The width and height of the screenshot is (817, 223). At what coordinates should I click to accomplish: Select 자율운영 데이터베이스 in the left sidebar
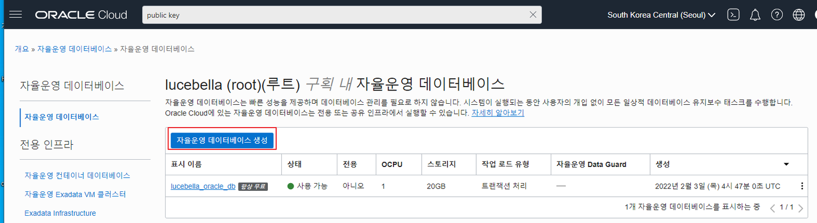click(x=62, y=117)
